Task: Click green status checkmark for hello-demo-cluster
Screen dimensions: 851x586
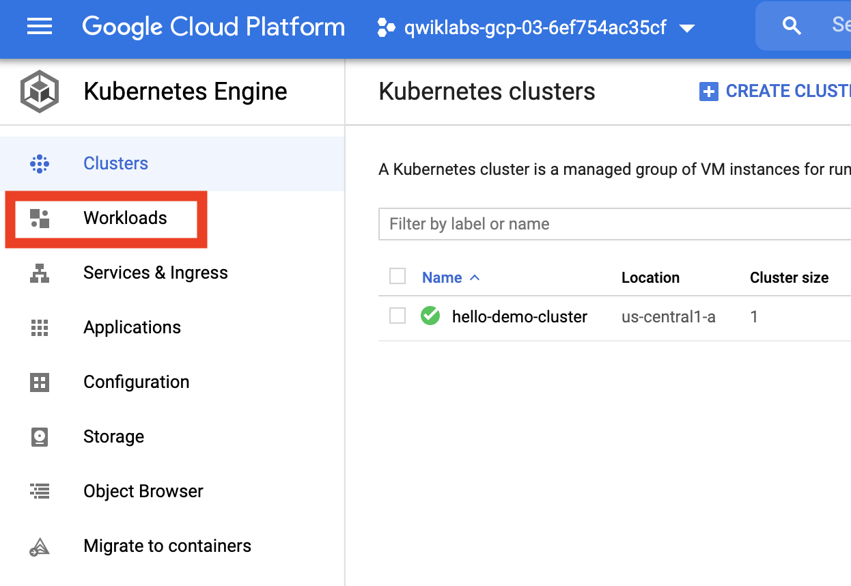Action: coord(430,316)
